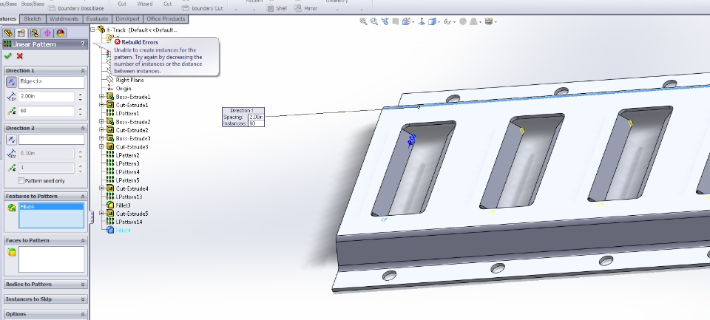
Task: Open Display Style cube icon
Action: click(433, 21)
